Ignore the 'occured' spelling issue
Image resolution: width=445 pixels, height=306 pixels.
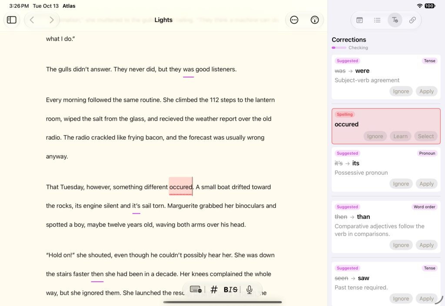coord(375,137)
